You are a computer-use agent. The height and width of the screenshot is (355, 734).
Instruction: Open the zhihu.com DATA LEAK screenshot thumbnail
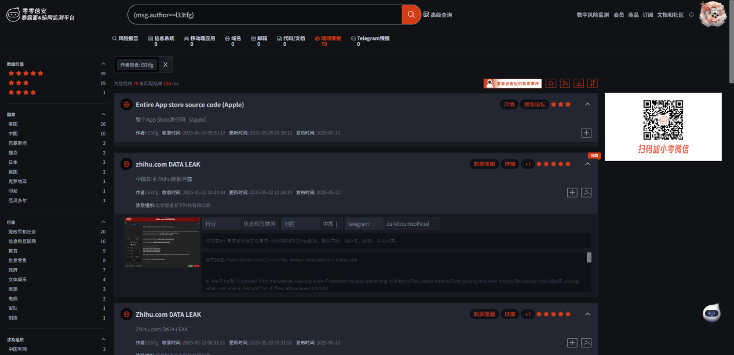162,241
